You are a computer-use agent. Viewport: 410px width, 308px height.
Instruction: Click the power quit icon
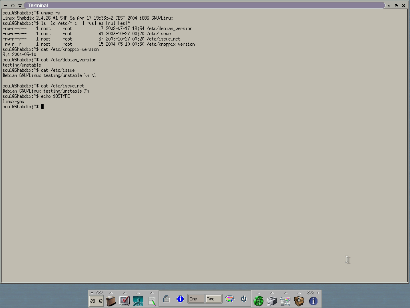tap(243, 298)
